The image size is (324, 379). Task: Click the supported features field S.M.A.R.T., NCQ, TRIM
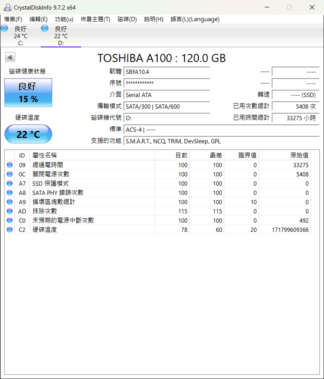point(221,141)
